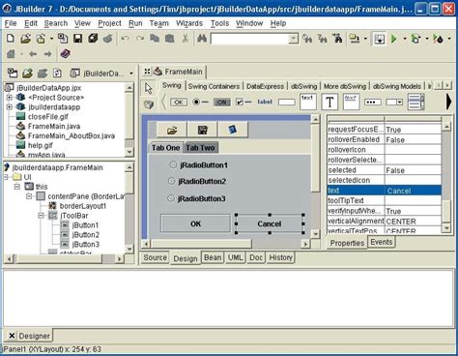Switch to the Swing Containers palette tab

pyautogui.click(x=214, y=86)
